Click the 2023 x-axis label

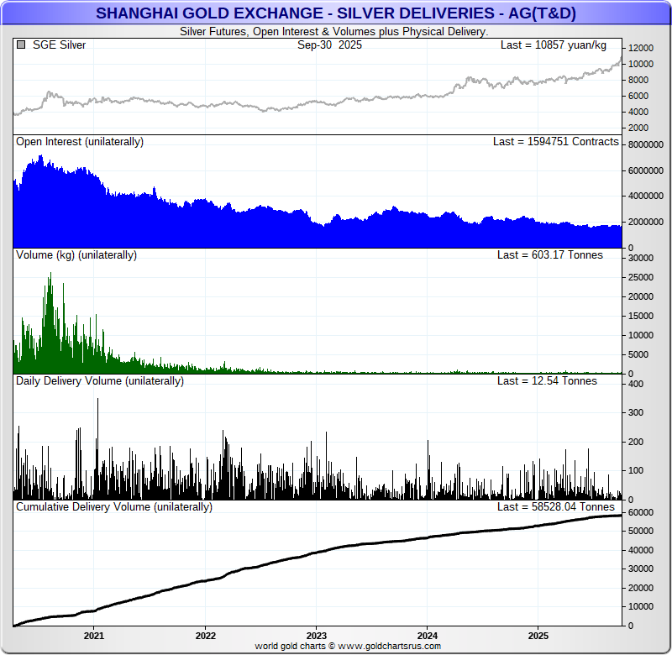[x=317, y=636]
